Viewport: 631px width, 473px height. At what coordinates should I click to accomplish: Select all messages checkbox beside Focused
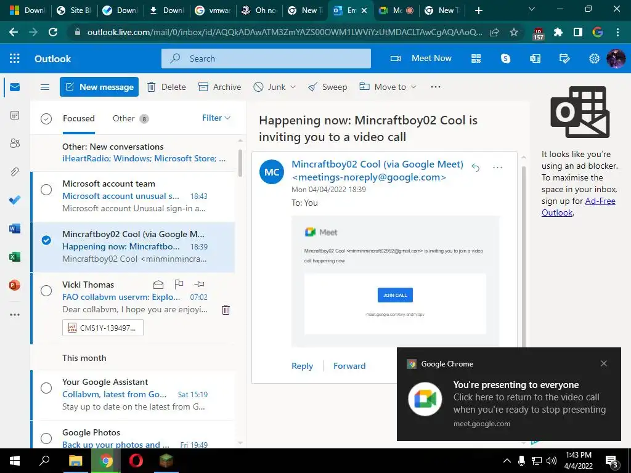(46, 119)
